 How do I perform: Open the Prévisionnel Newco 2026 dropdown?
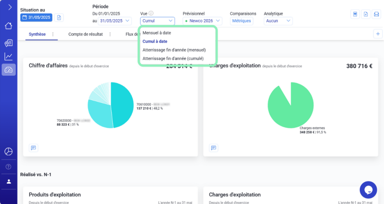coord(202,21)
